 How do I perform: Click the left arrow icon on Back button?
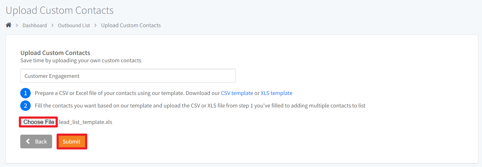pyautogui.click(x=28, y=141)
